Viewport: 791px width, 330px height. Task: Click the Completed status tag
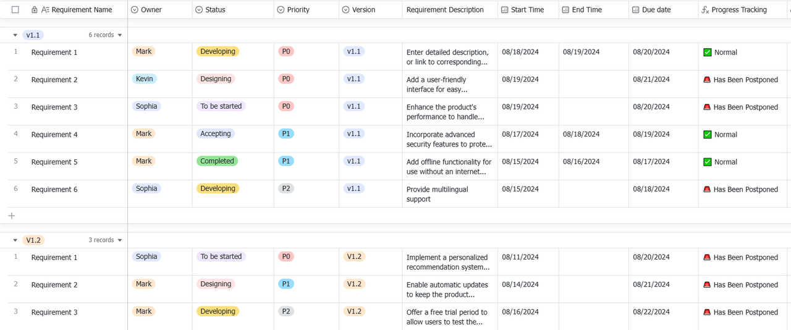point(218,161)
